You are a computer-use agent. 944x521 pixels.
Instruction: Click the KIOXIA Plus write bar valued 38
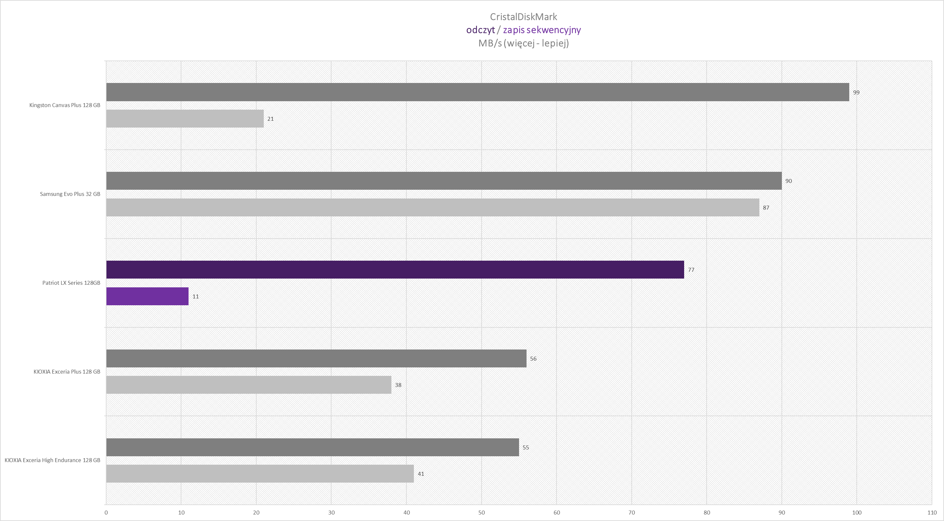tap(248, 385)
